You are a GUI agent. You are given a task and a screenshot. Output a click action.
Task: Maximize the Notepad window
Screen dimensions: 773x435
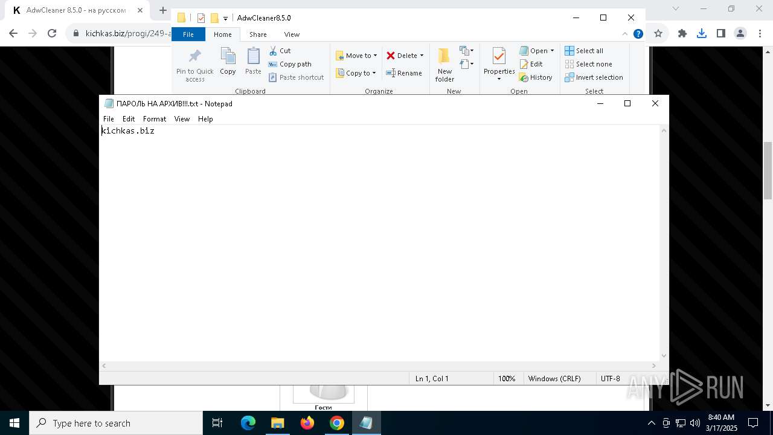point(627,103)
